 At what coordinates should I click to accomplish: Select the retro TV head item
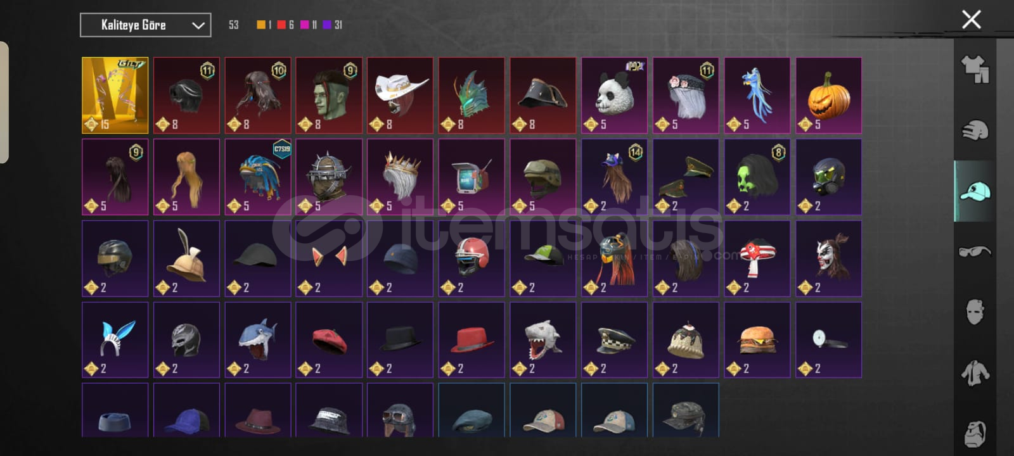(472, 177)
